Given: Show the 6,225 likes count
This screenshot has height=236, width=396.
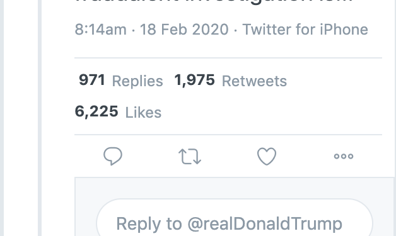Looking at the screenshot, I should [x=96, y=111].
